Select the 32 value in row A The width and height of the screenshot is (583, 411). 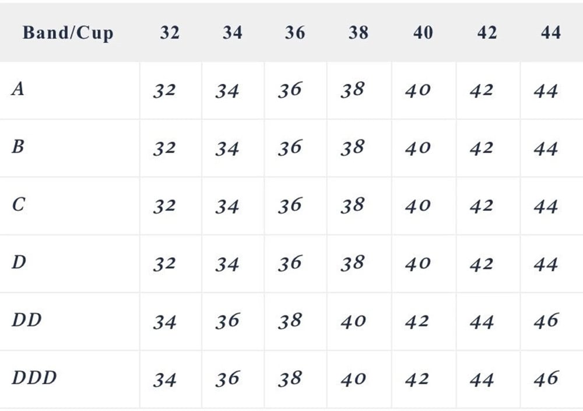coord(164,91)
